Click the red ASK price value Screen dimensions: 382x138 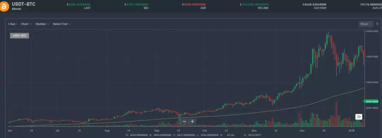point(194,5)
